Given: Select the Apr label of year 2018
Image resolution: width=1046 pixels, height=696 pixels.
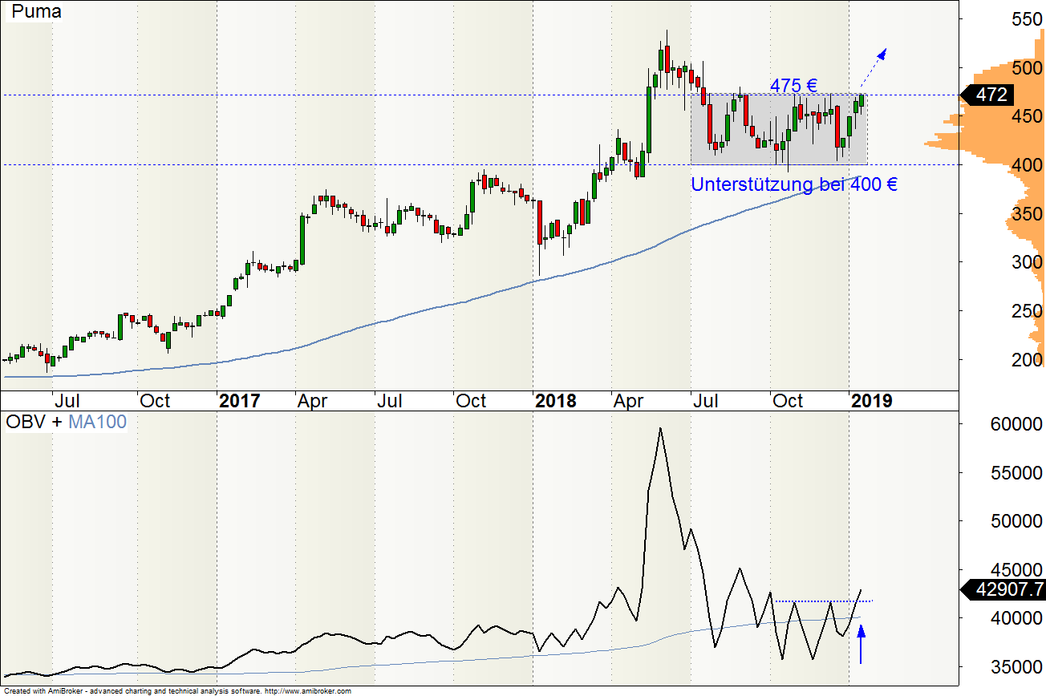Looking at the screenshot, I should pos(628,401).
